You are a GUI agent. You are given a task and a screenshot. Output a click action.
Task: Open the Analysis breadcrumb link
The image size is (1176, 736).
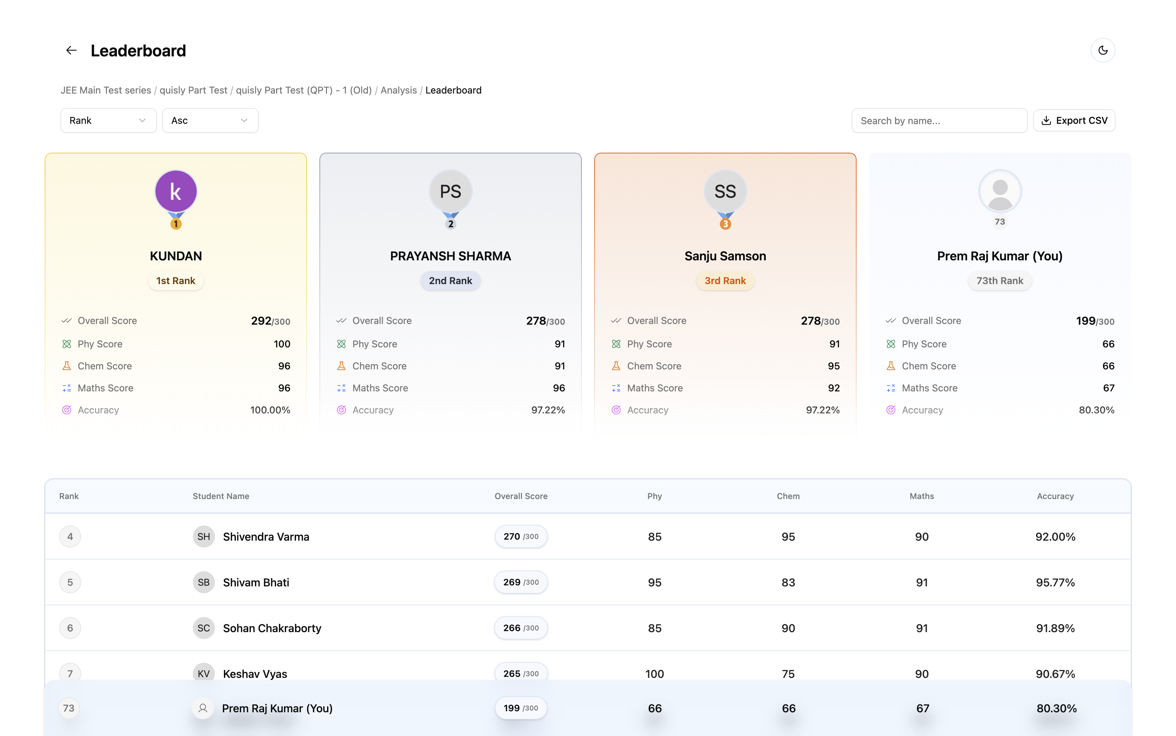coord(399,90)
